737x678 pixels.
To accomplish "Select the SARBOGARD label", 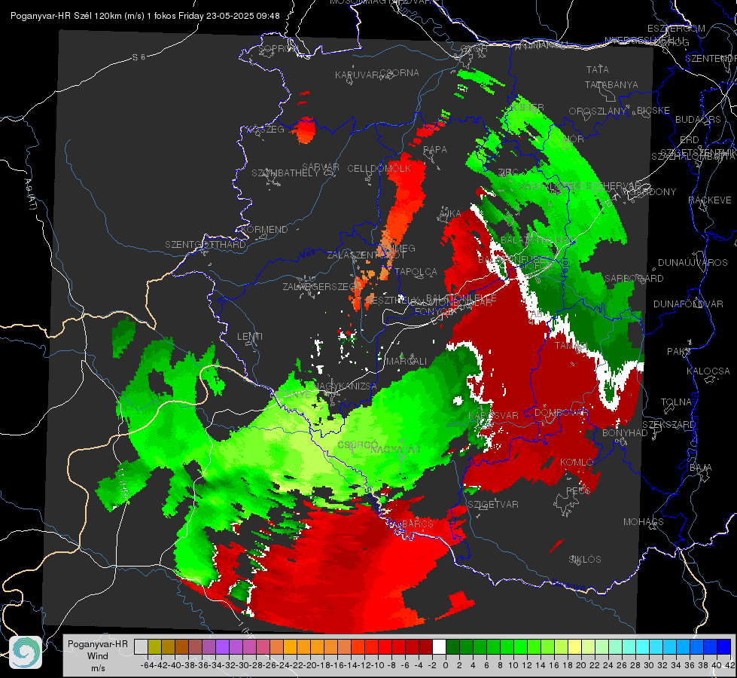I will point(634,279).
